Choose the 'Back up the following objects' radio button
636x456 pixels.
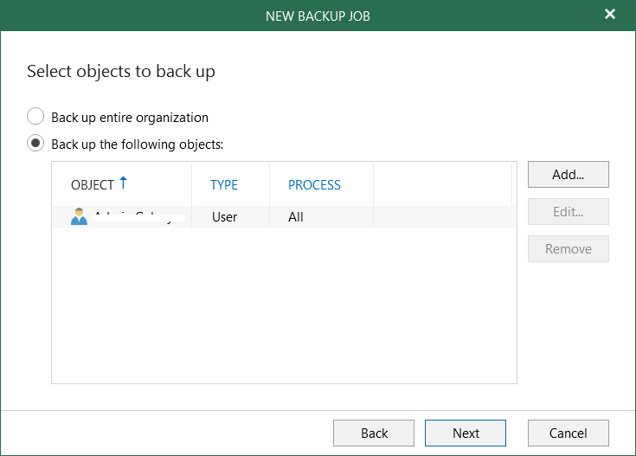(x=35, y=144)
